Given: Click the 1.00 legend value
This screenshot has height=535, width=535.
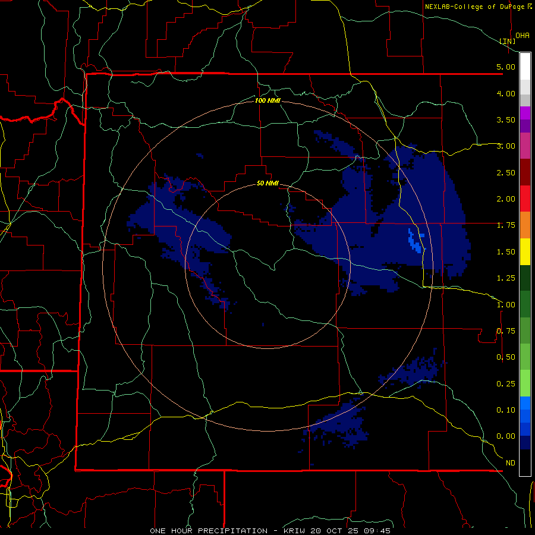Looking at the screenshot, I should [x=506, y=305].
